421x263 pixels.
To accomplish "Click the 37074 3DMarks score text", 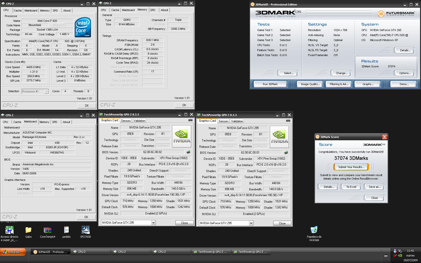I will 351,158.
